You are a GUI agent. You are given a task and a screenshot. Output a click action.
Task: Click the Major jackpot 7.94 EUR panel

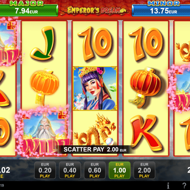(x=29, y=9)
